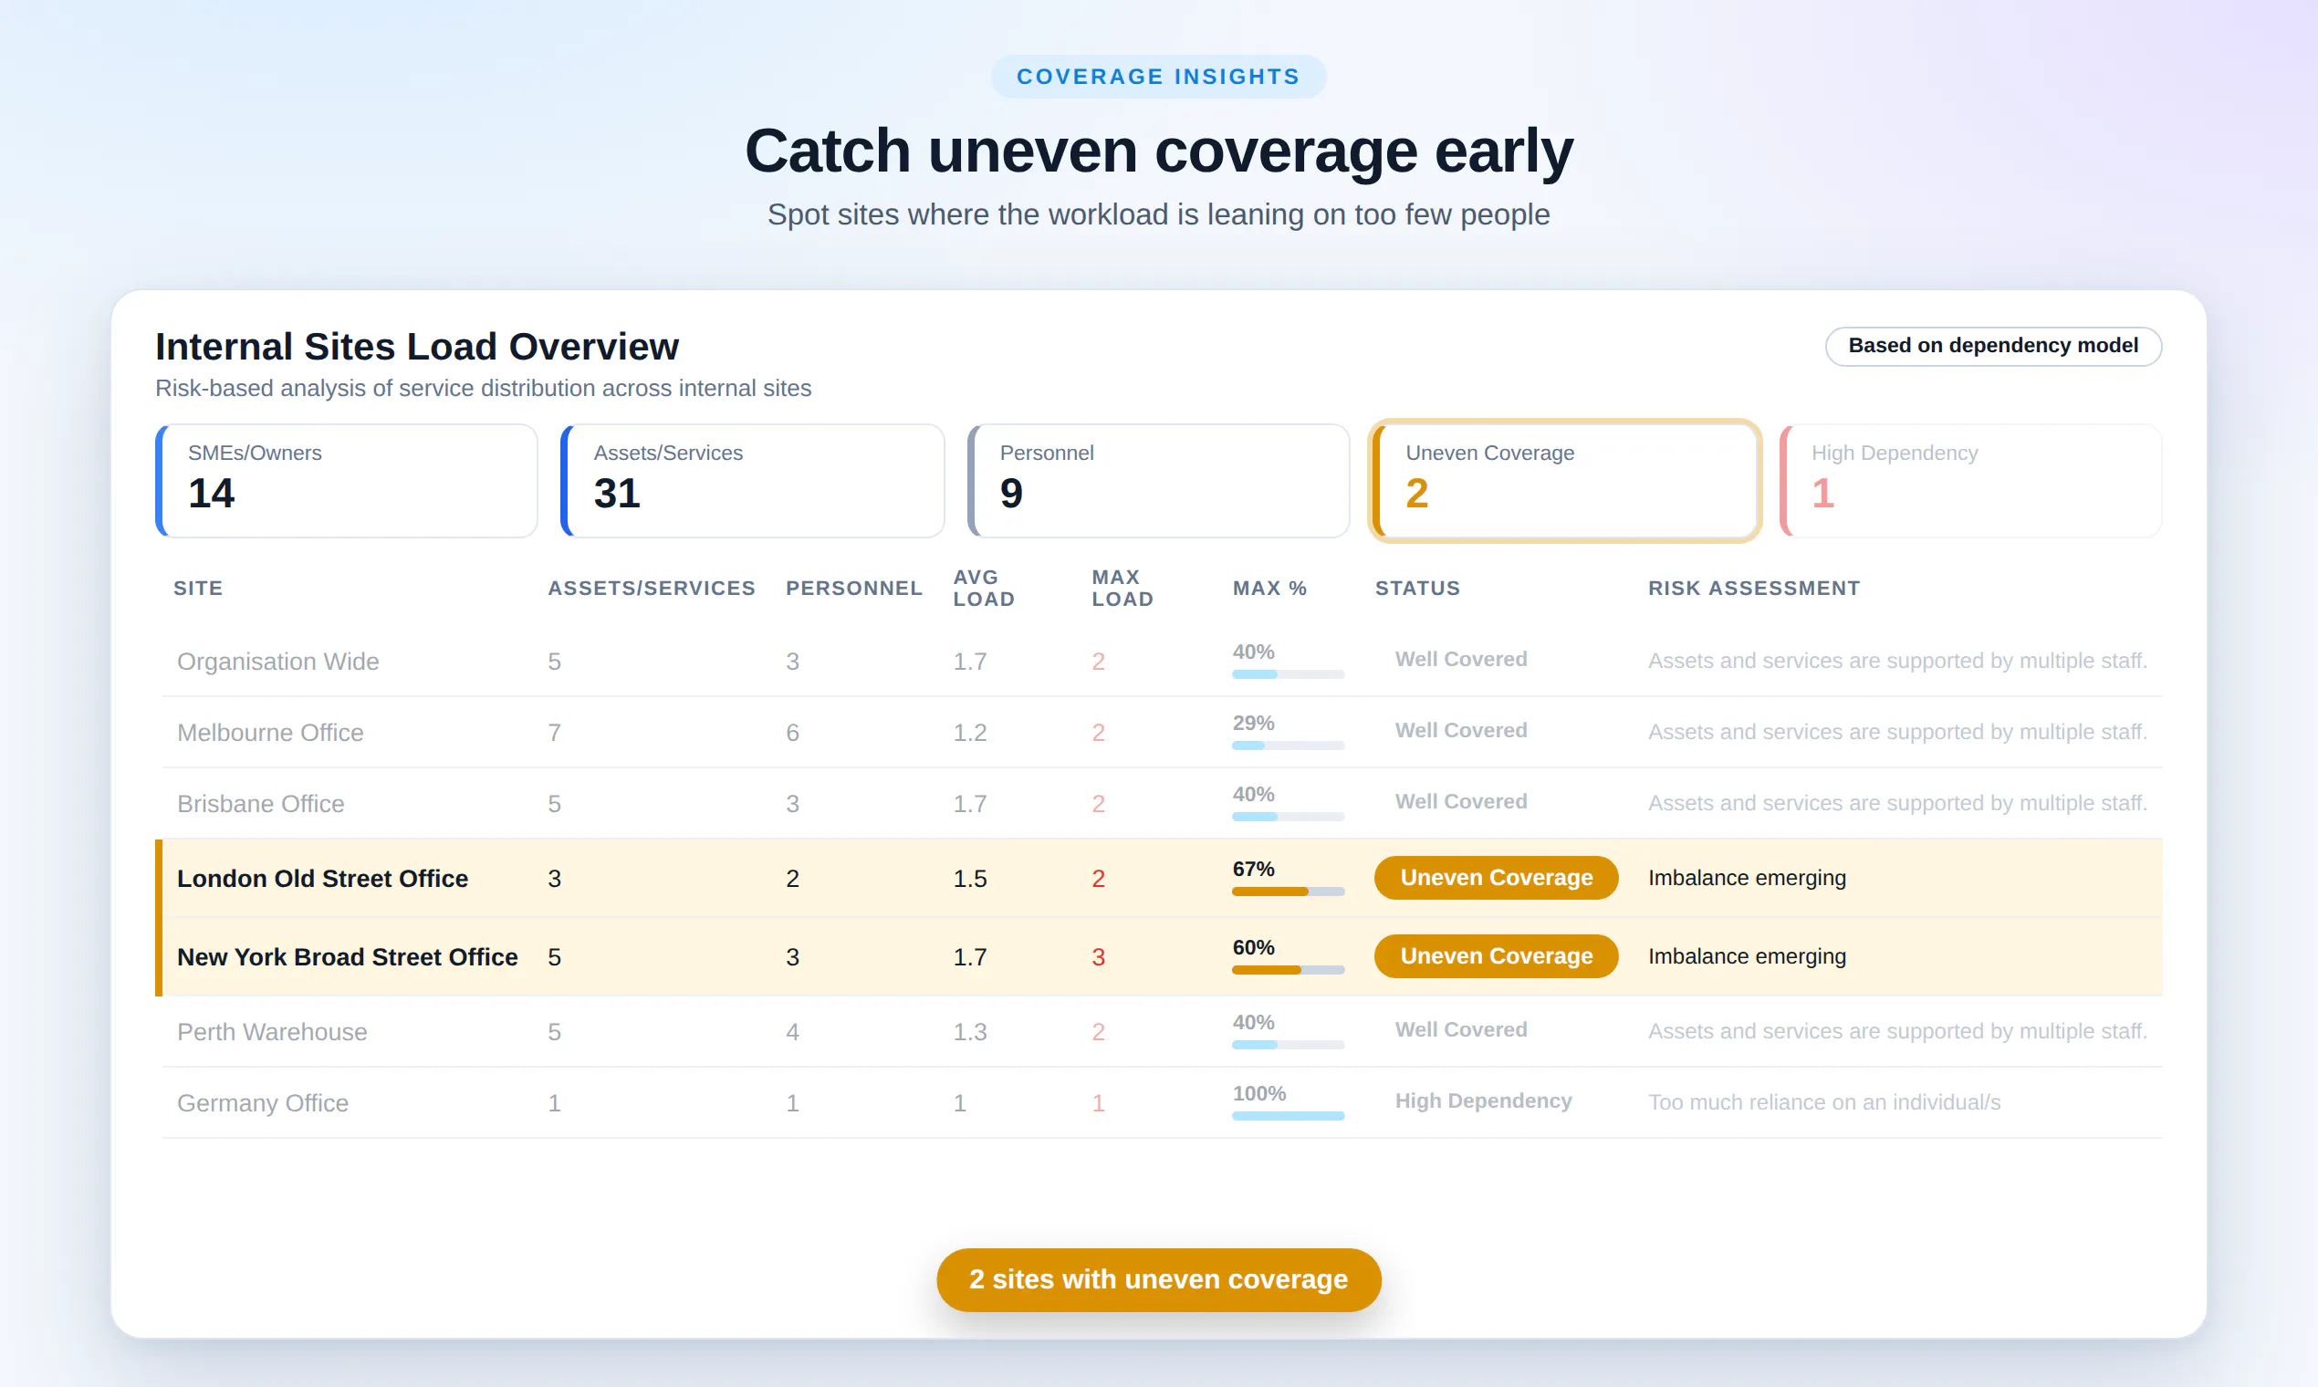Click the Coverage Insights pill label
This screenshot has height=1387, width=2318.
(x=1158, y=77)
